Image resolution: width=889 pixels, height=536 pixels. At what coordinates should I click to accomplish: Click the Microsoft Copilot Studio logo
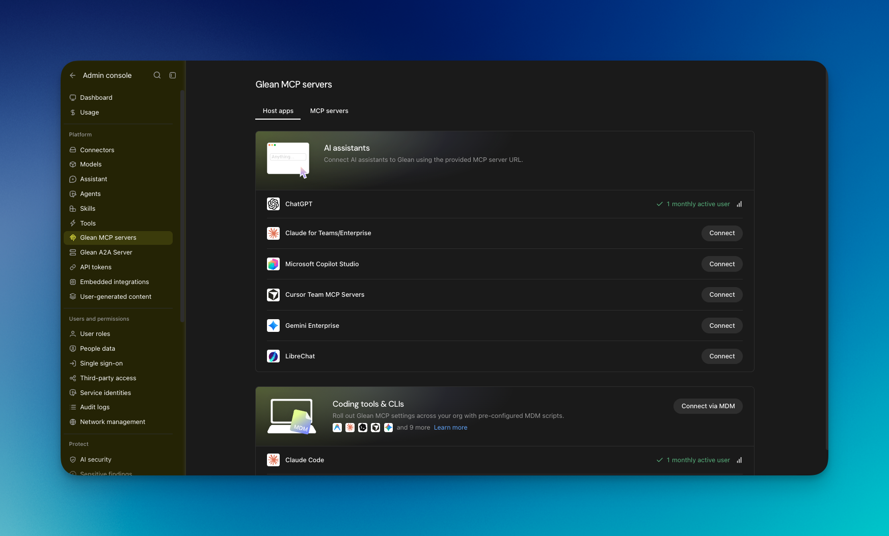tap(274, 264)
